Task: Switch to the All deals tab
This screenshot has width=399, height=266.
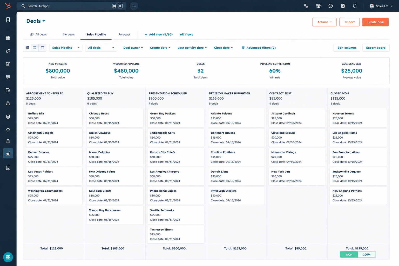Action: [x=39, y=34]
